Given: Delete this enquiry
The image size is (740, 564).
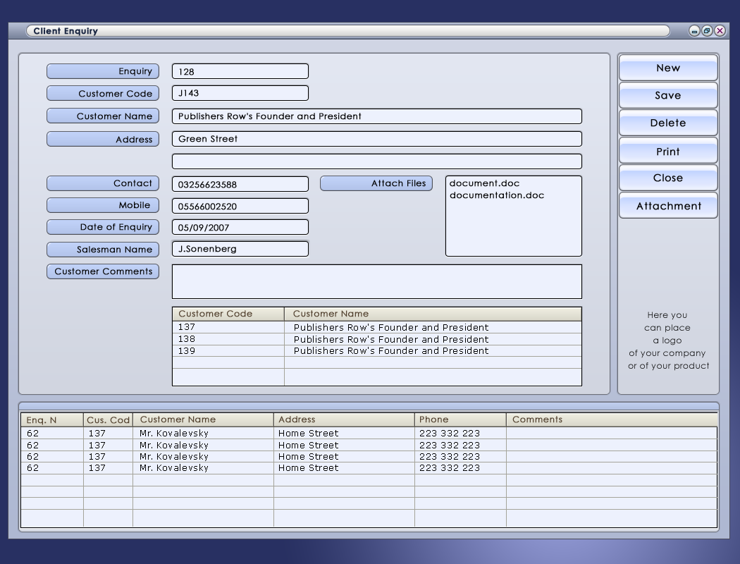Looking at the screenshot, I should pyautogui.click(x=667, y=123).
